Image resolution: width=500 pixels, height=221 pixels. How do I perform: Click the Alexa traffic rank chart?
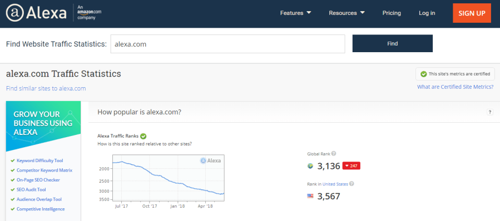point(169,178)
